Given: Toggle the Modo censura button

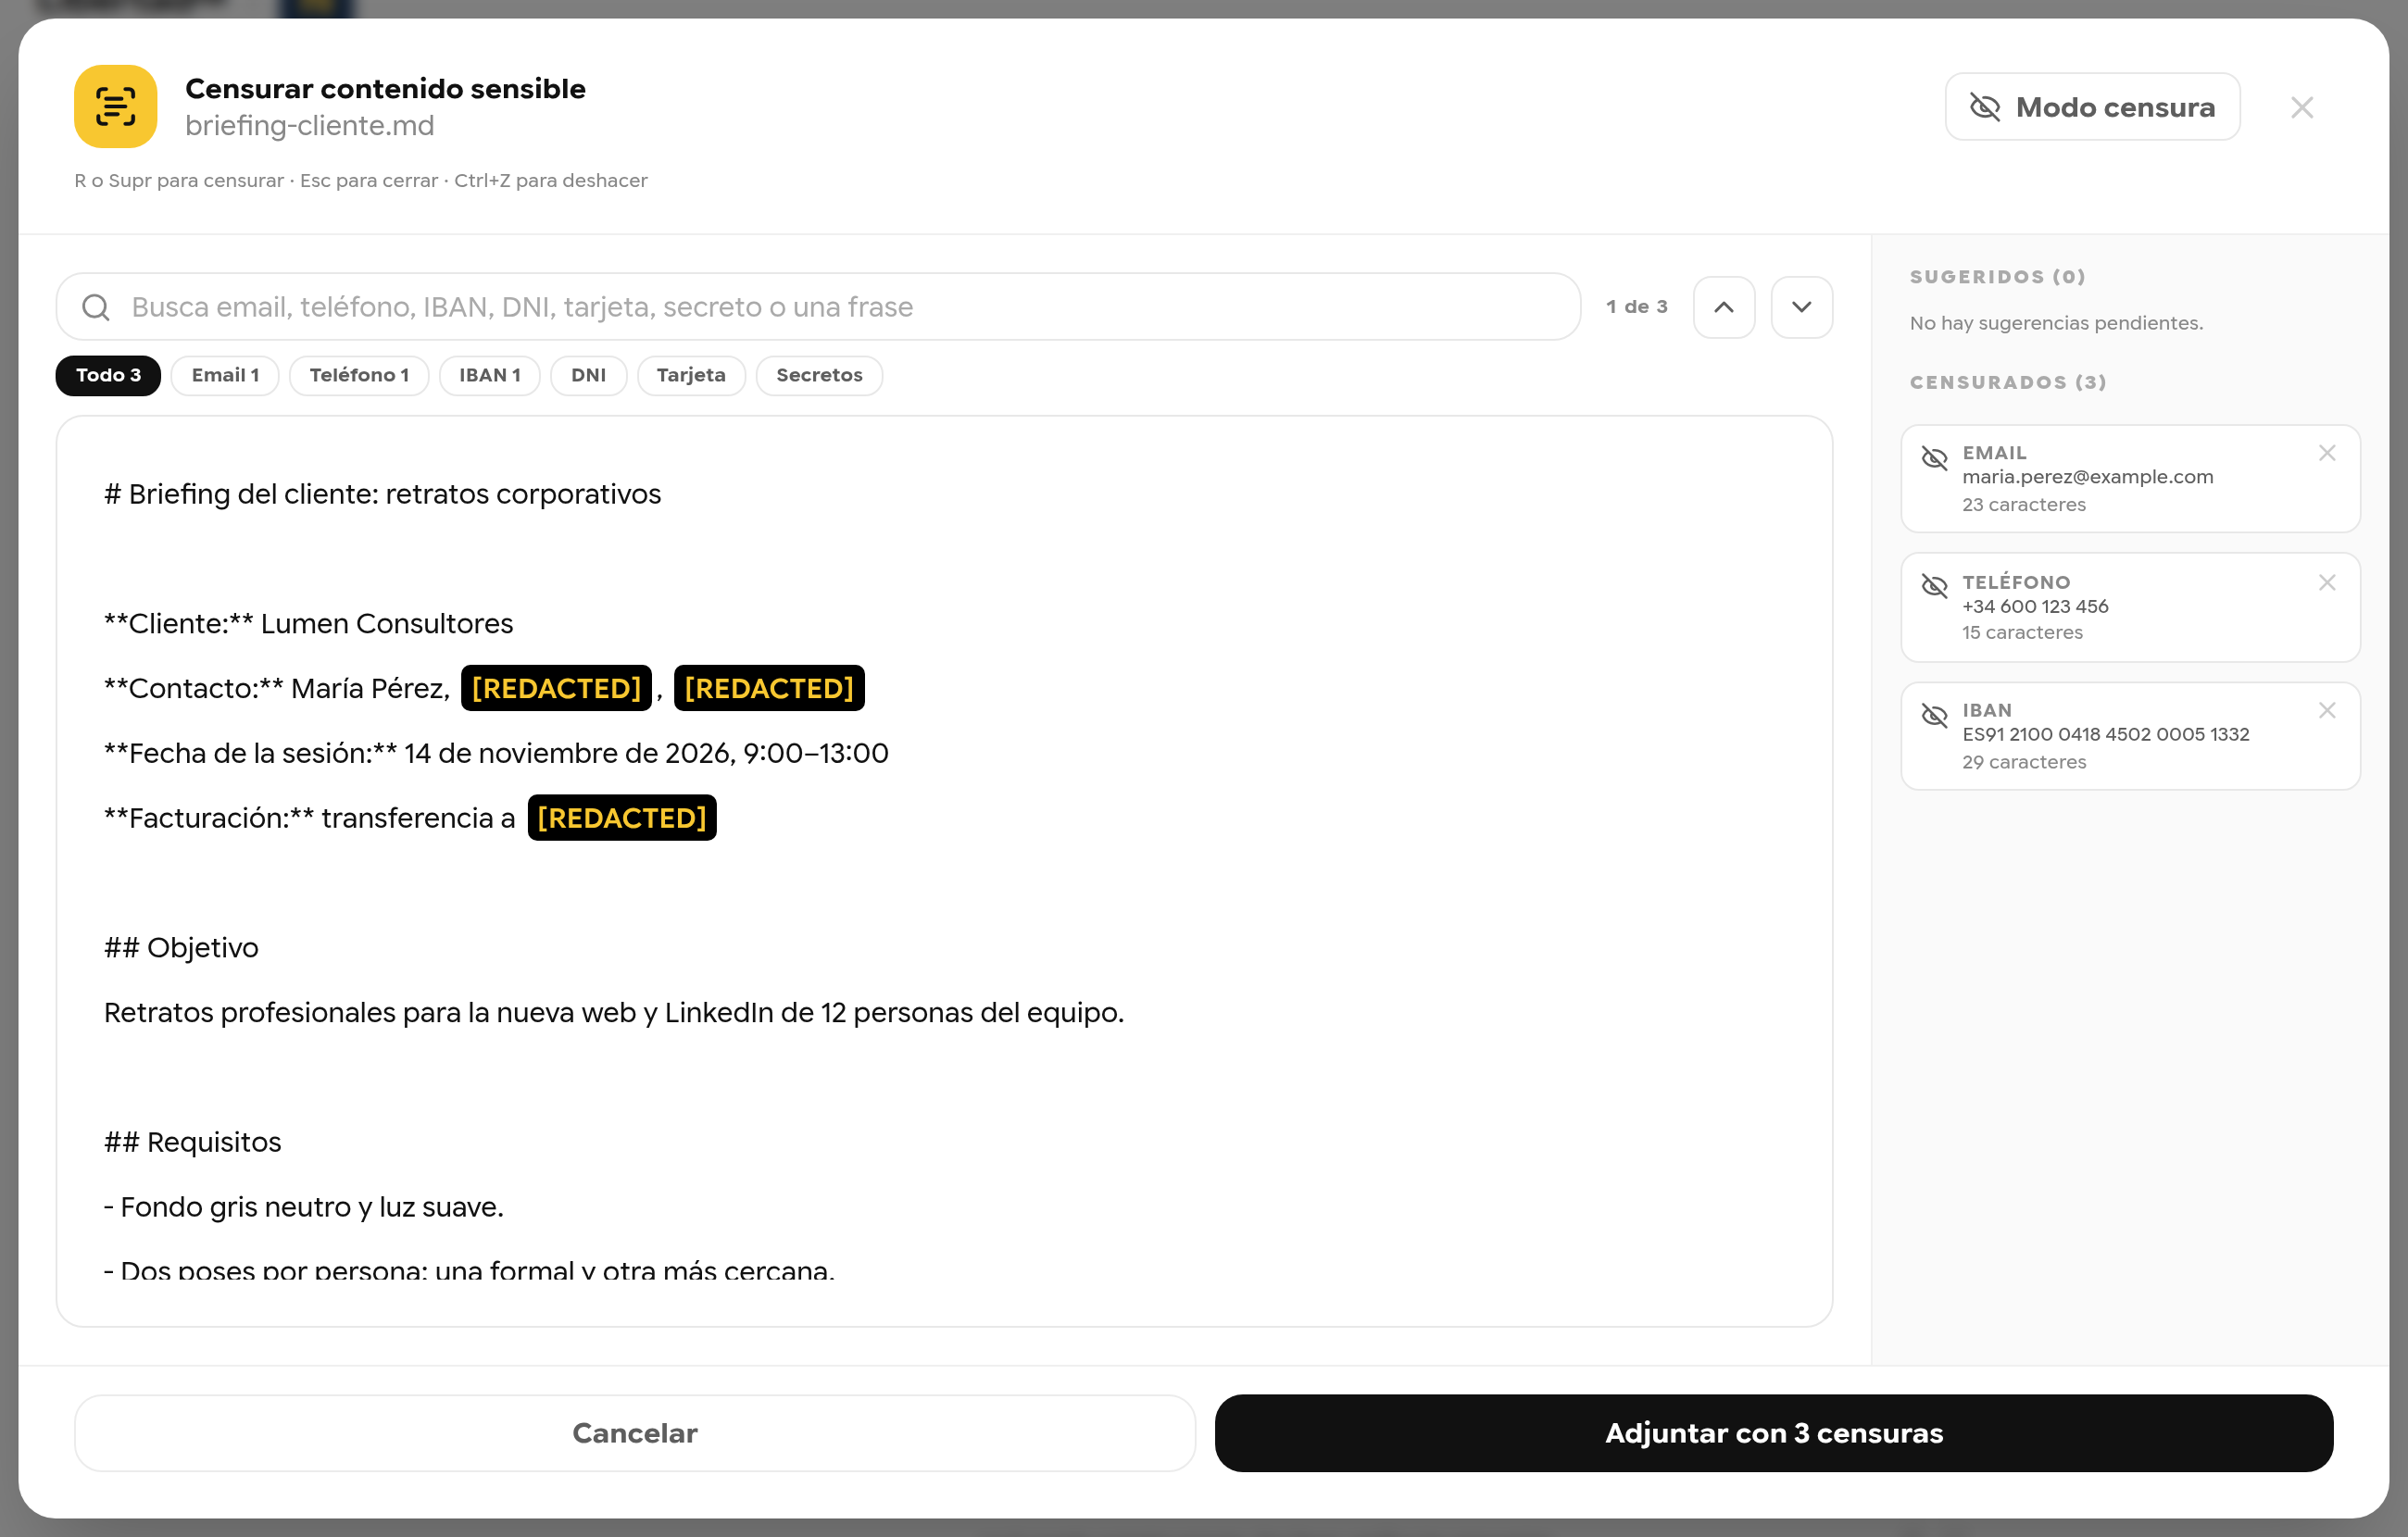Looking at the screenshot, I should 2092,107.
